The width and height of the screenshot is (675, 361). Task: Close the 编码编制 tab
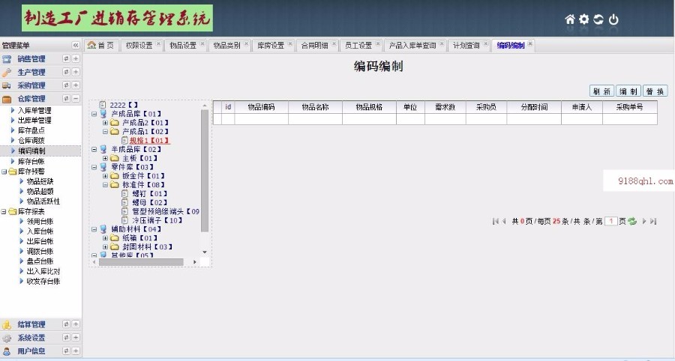[x=530, y=43]
